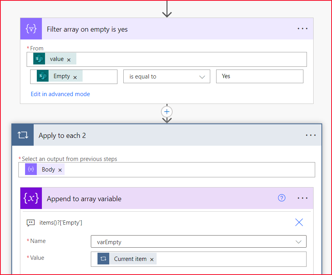Click the SharePoint icon on value token
This screenshot has height=275, width=332.
[x=39, y=59]
